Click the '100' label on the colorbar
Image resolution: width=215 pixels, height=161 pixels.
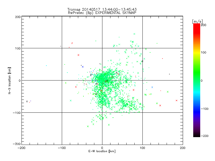coord(203,52)
